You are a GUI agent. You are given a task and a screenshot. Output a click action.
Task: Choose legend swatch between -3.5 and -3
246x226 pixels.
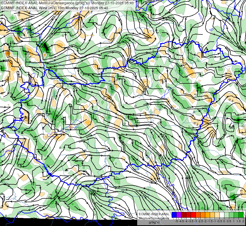coord(193,215)
